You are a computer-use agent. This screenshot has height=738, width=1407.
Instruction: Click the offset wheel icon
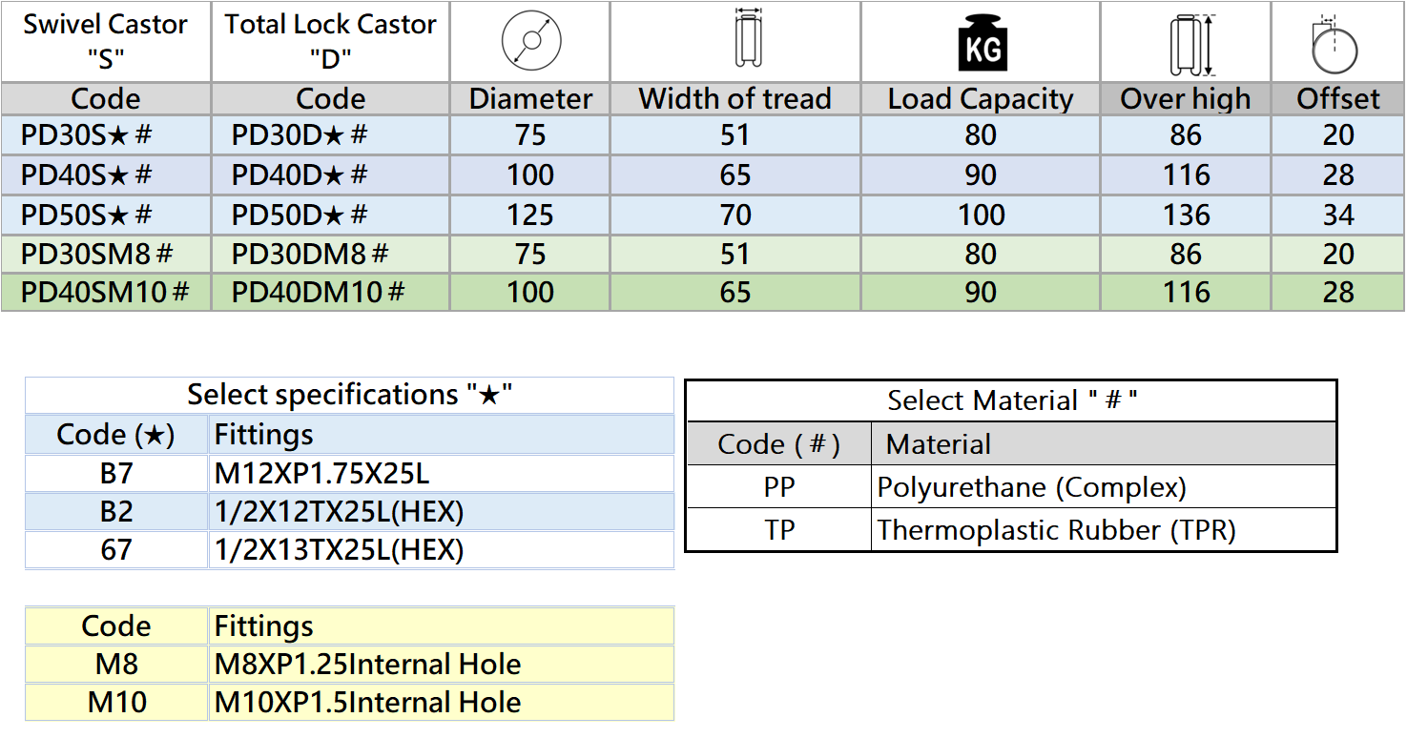pyautogui.click(x=1335, y=45)
